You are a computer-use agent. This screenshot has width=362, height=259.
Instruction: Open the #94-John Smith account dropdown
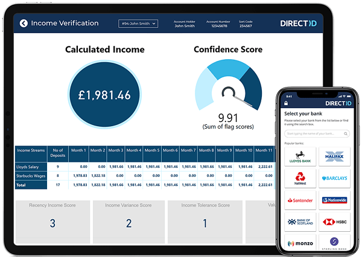pyautogui.click(x=138, y=24)
